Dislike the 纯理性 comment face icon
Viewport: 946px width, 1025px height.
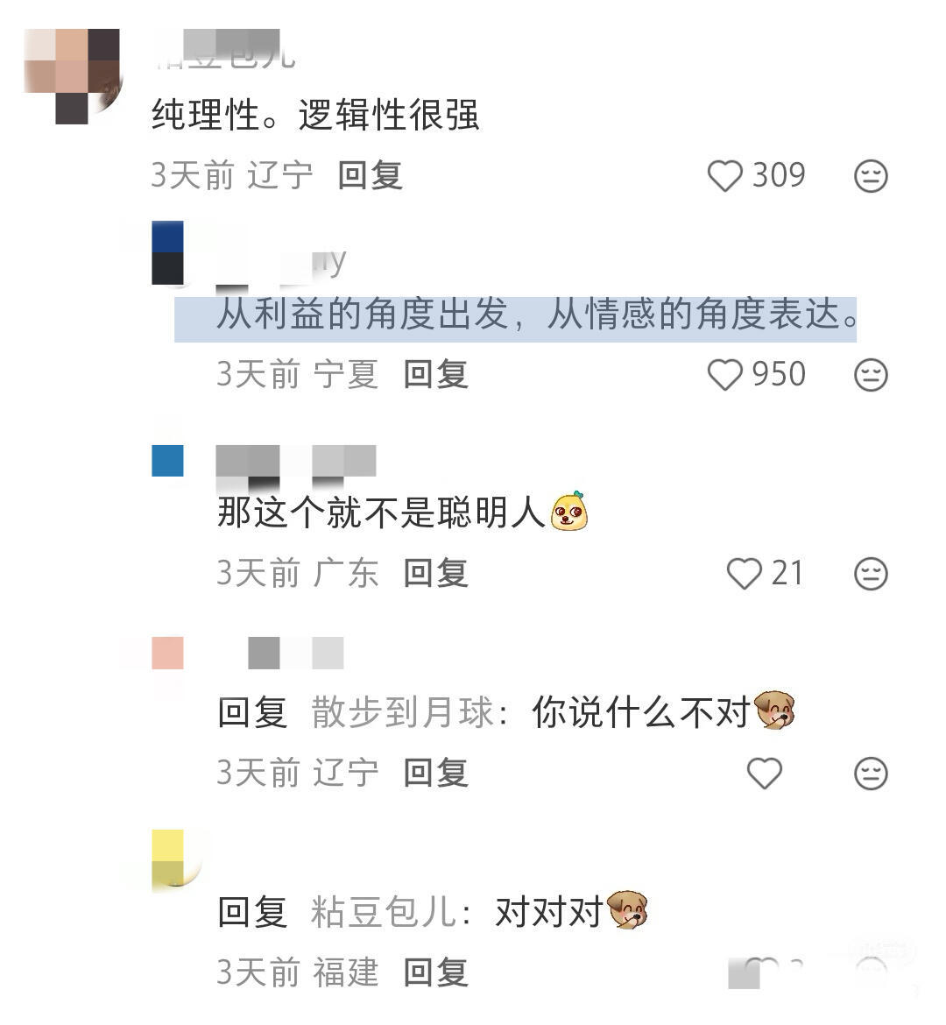[871, 176]
